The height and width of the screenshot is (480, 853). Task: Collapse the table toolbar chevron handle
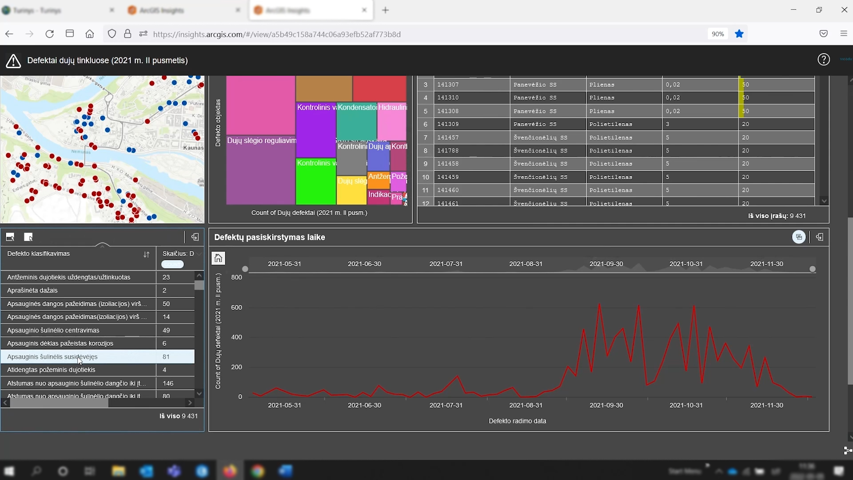103,244
